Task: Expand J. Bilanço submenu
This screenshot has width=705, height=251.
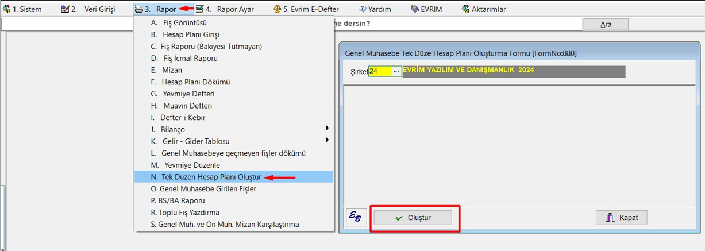Action: click(233, 129)
